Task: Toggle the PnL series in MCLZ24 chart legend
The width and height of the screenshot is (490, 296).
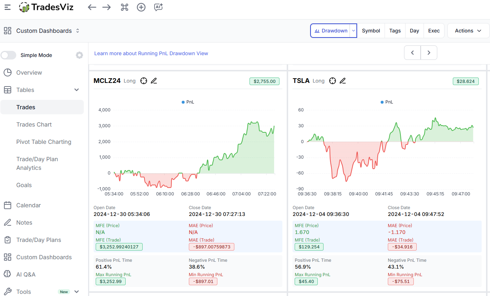Action: tap(188, 102)
